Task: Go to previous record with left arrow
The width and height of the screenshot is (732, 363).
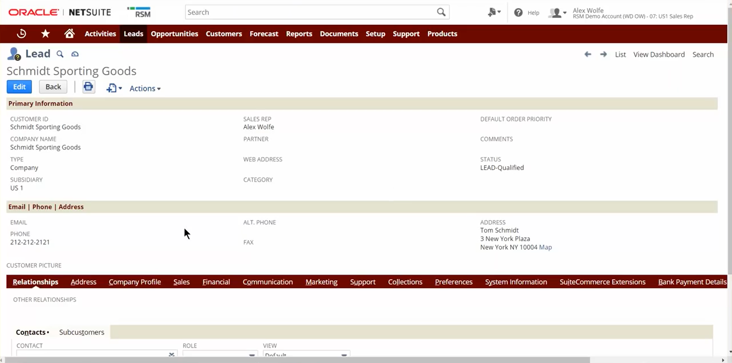Action: 588,55
